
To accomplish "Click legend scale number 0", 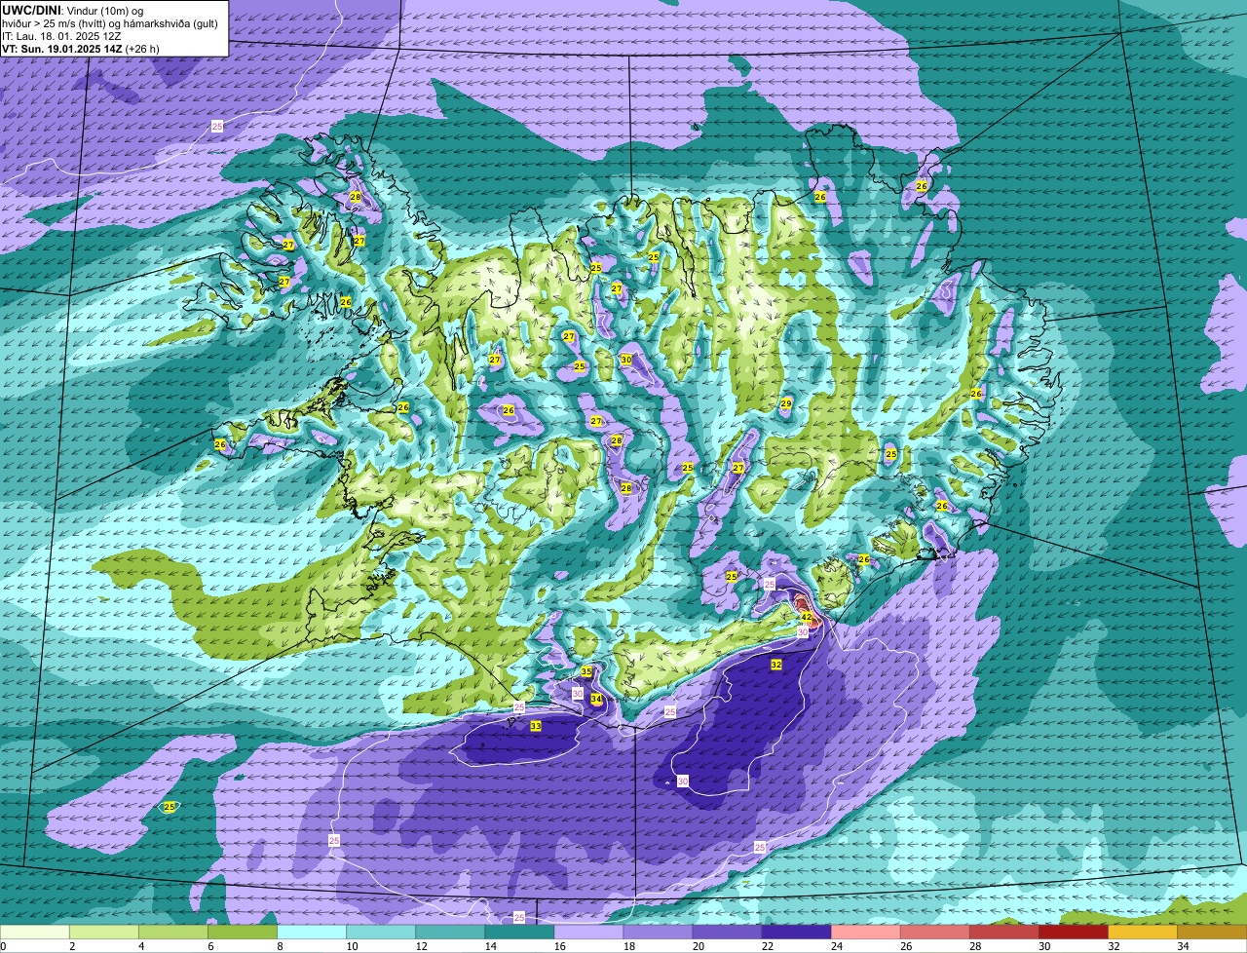I will tap(4, 946).
